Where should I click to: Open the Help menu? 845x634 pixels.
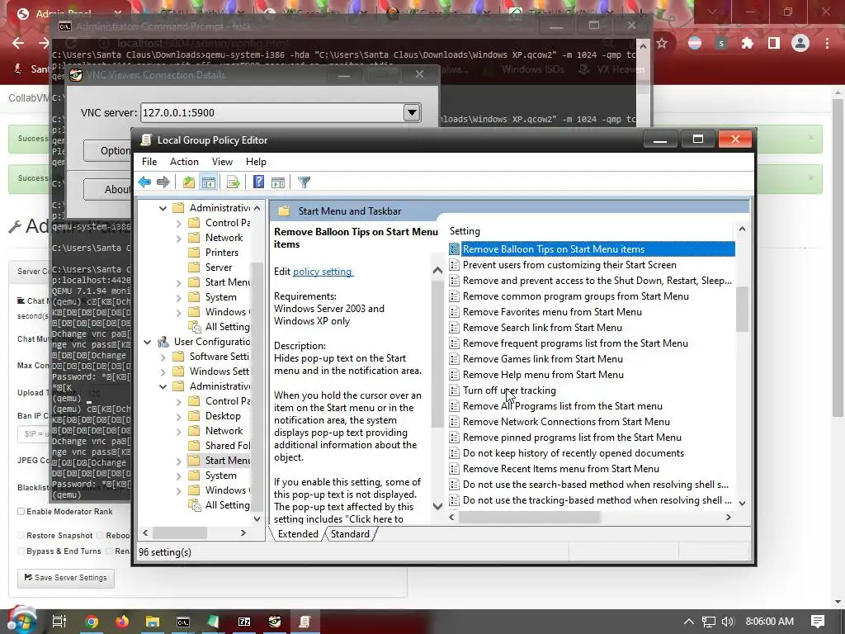(256, 162)
